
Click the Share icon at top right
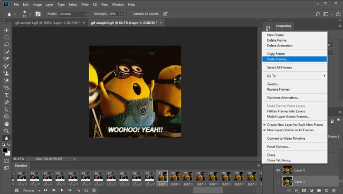coord(338,14)
